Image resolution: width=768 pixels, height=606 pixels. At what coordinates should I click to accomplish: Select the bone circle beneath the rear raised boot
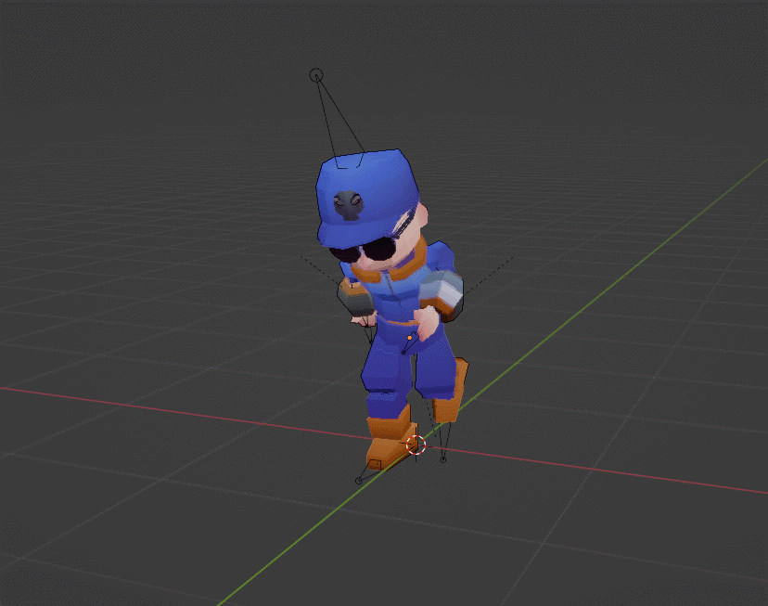click(442, 459)
